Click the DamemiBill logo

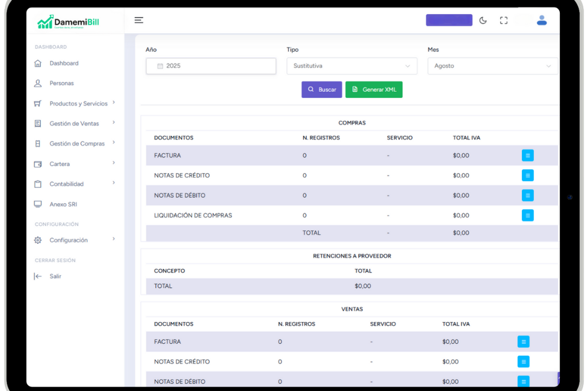click(68, 22)
